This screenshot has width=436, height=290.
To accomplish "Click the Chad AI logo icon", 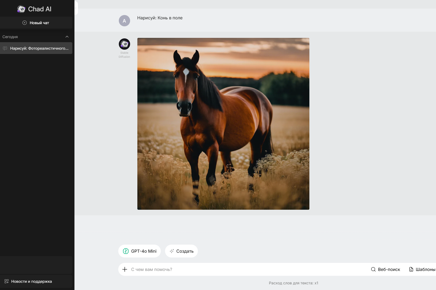I will [x=21, y=9].
